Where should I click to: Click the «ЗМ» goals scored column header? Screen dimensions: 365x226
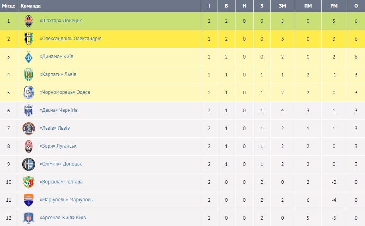282,6
